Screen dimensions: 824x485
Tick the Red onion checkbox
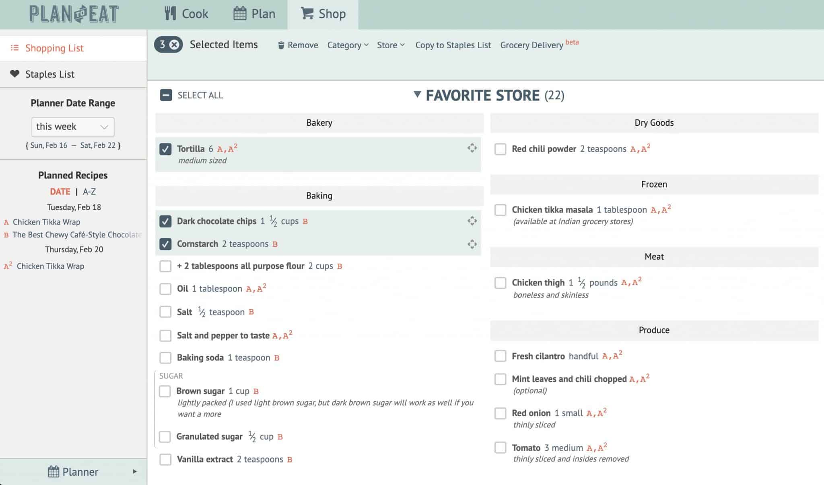[500, 413]
